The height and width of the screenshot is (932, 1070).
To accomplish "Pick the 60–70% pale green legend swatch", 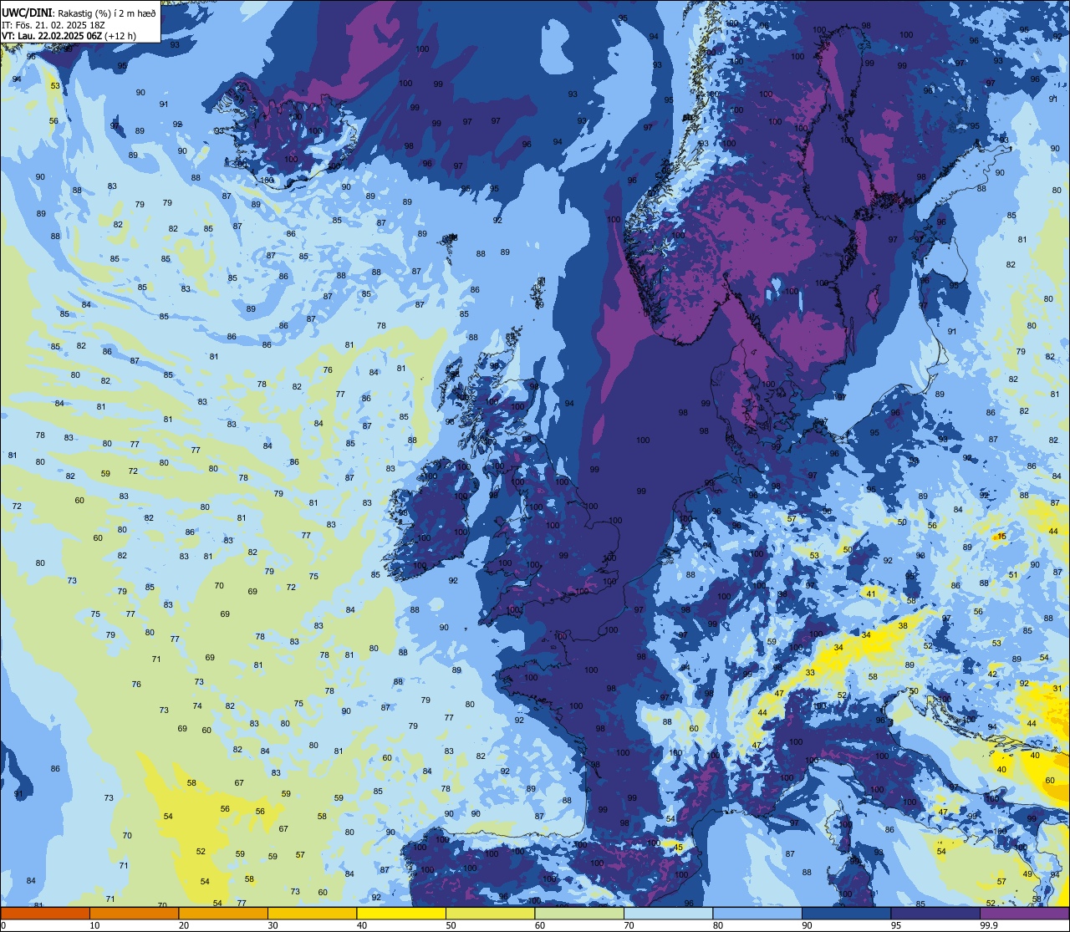I will (x=579, y=913).
